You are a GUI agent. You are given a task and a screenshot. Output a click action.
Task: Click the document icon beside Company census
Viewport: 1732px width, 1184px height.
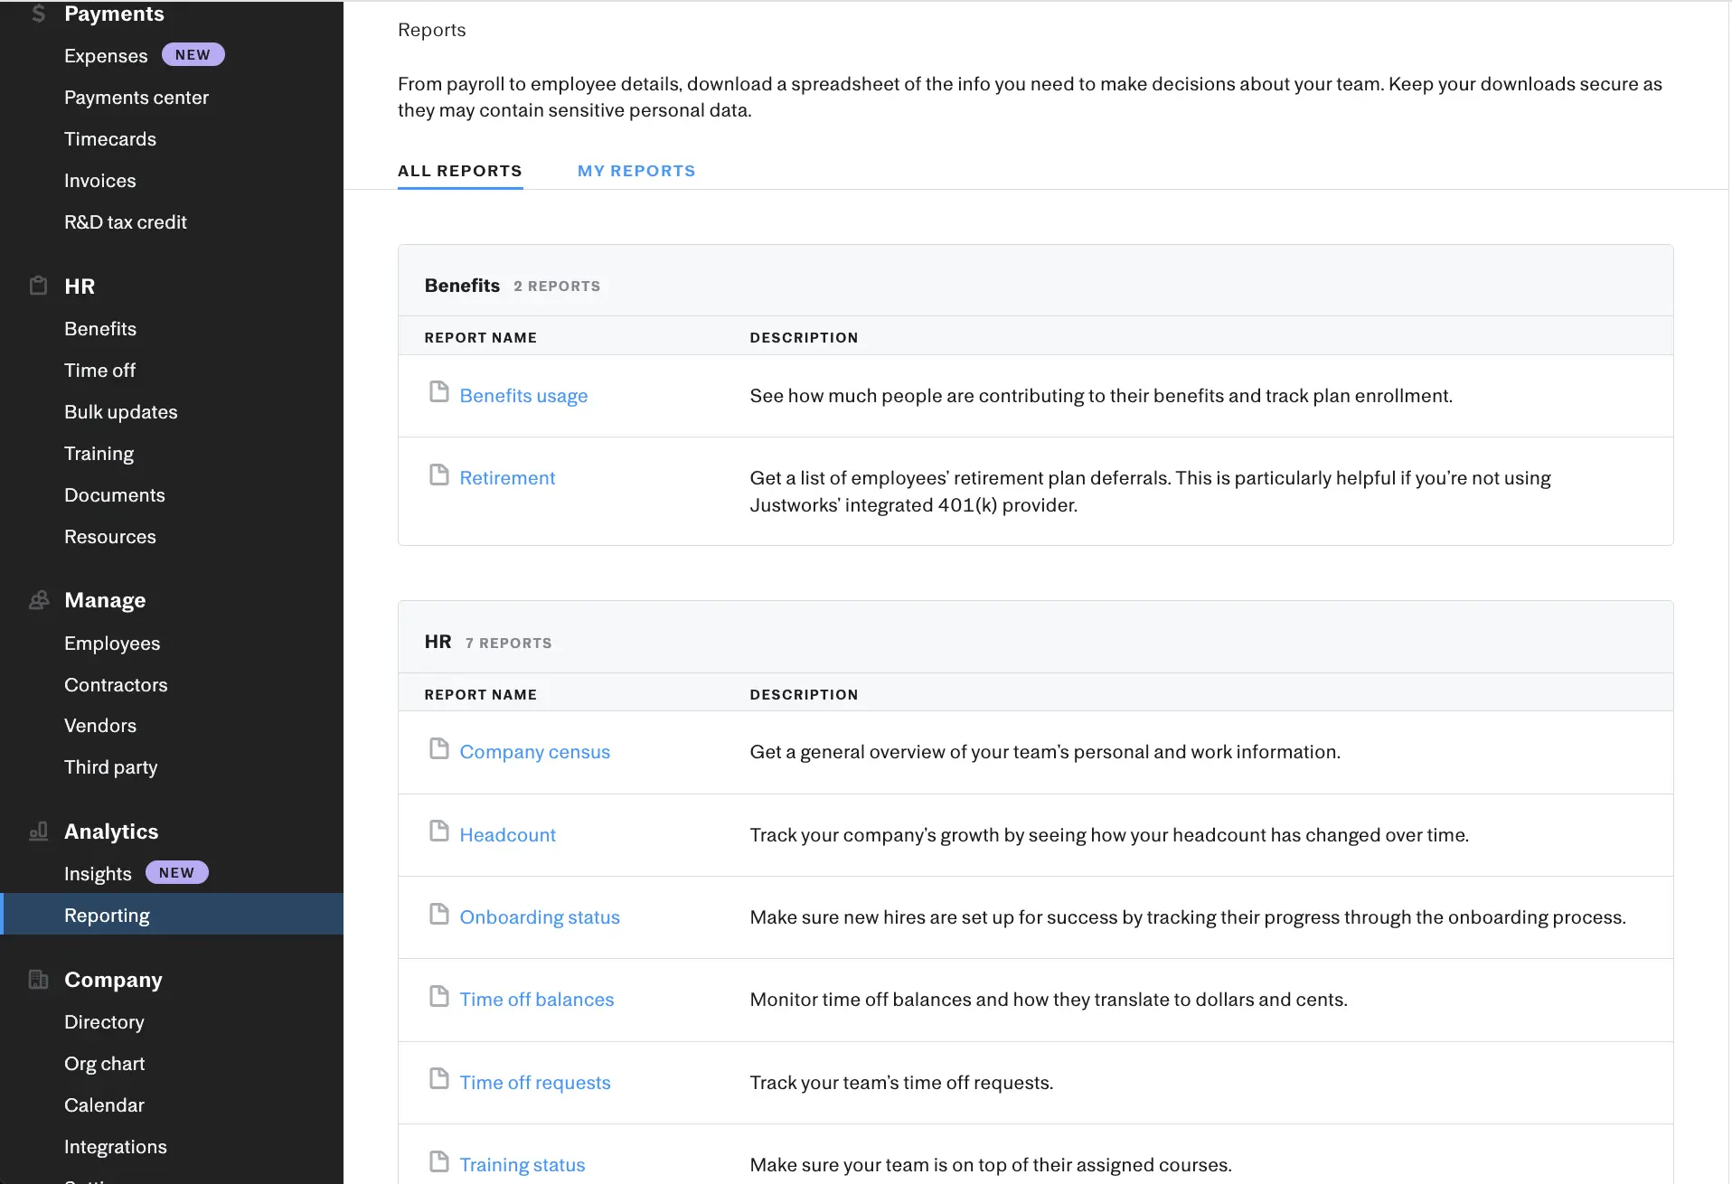[439, 747]
